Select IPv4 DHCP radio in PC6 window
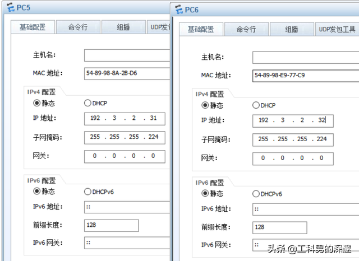359x261 pixels. pos(256,105)
